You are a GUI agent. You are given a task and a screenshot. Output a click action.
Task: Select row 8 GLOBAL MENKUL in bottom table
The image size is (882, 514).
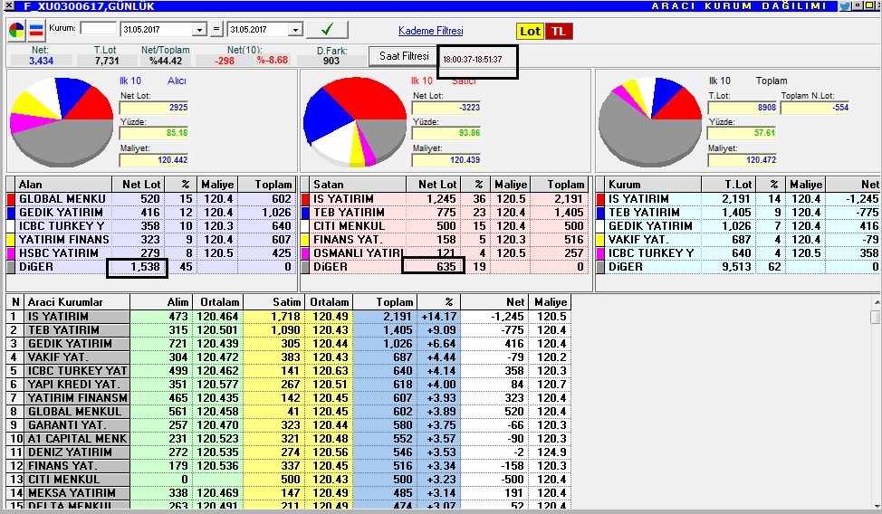tap(289, 412)
